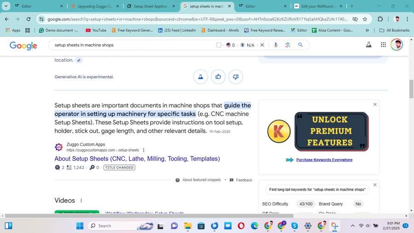Open the (25) Feed | LinkedIn bookmark
The image size is (414, 233).
(177, 30)
